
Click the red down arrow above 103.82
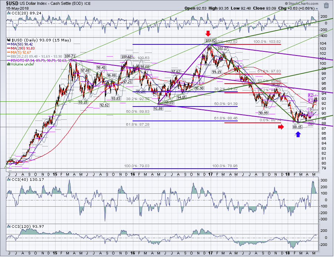point(208,33)
